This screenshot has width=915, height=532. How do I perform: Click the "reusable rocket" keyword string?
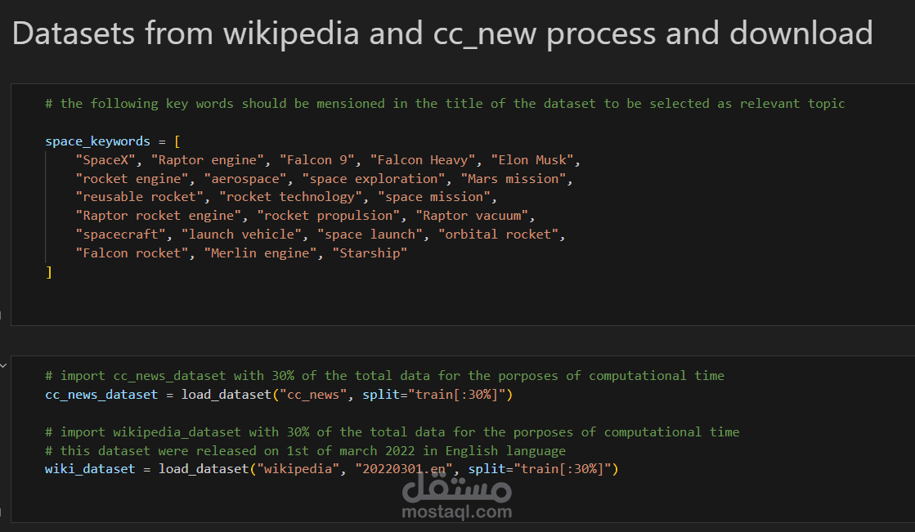[140, 197]
